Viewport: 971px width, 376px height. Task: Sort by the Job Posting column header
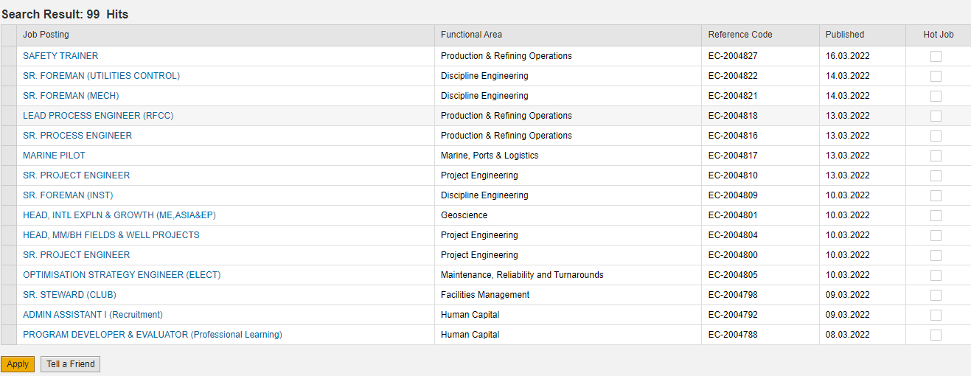pyautogui.click(x=46, y=35)
